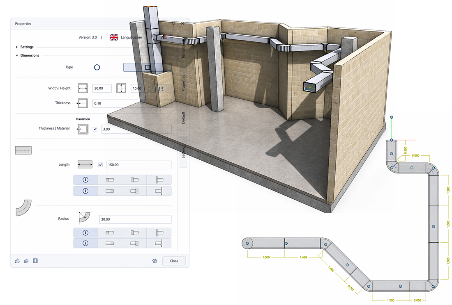Switch to the vertical Default side tab
The width and height of the screenshot is (452, 305).
tap(183, 118)
